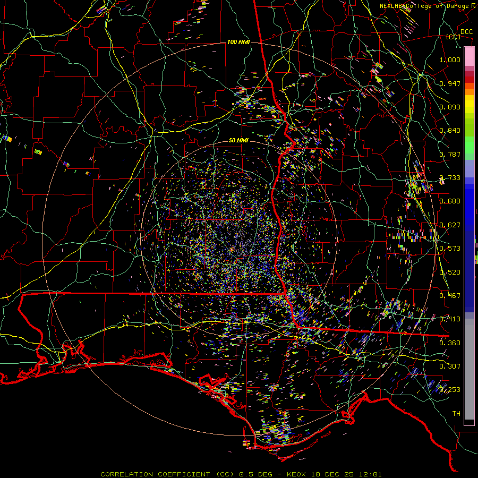Select the 0.947 scale value
This screenshot has width=478, height=478.
(x=450, y=83)
